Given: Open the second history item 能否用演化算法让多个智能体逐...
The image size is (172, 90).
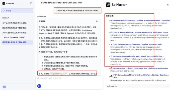Looking at the screenshot, I should pyautogui.click(x=15, y=28).
